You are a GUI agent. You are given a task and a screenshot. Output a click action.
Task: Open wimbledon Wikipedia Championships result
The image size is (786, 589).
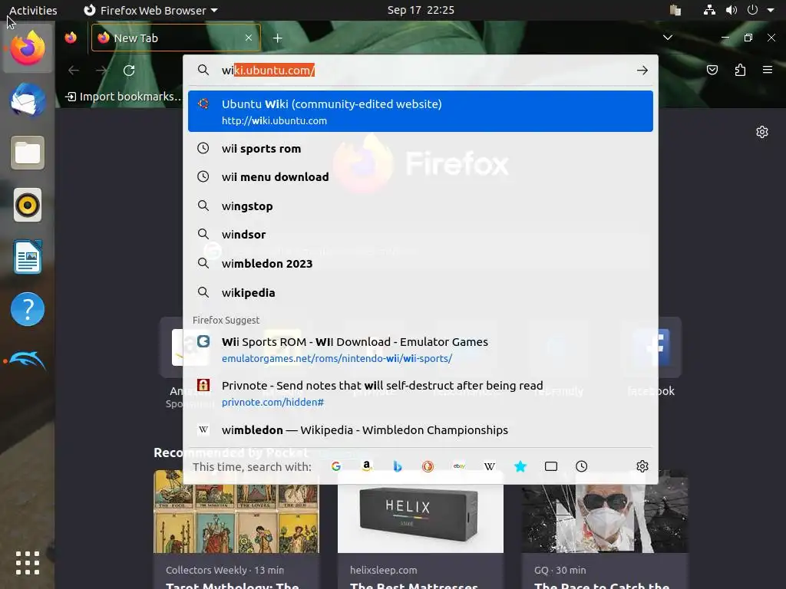coord(420,429)
